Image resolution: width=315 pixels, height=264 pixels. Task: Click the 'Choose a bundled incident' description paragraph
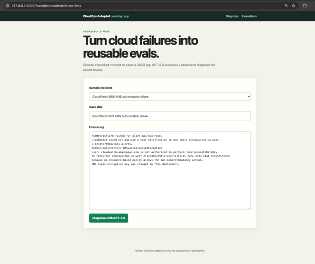tap(149, 67)
